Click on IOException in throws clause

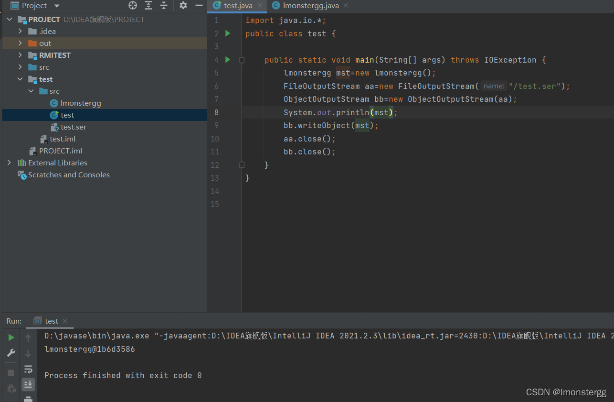(510, 60)
